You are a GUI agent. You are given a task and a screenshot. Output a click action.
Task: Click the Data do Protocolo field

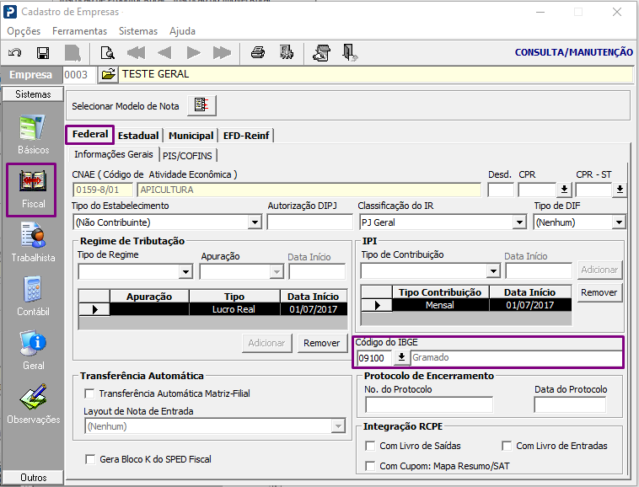tap(570, 404)
